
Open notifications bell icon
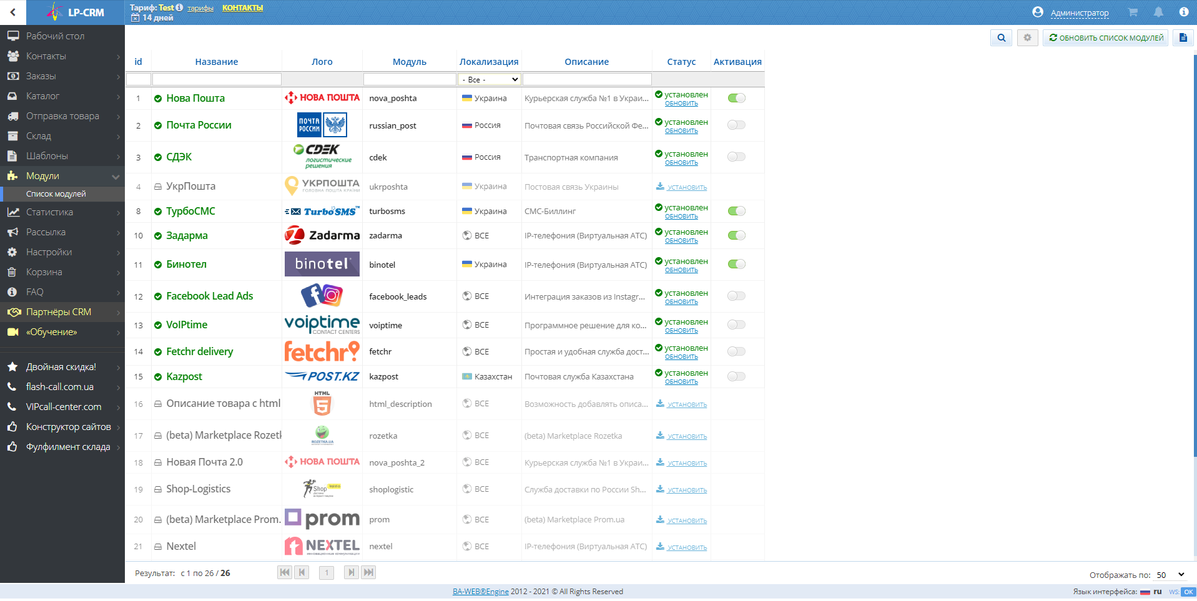(1158, 12)
